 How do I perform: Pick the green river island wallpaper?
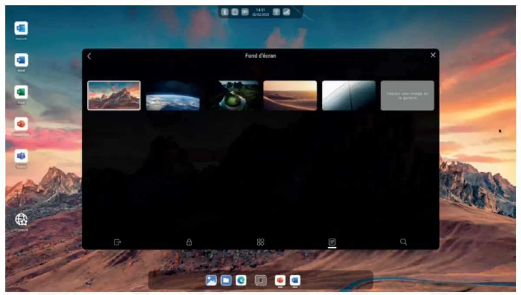(x=231, y=95)
